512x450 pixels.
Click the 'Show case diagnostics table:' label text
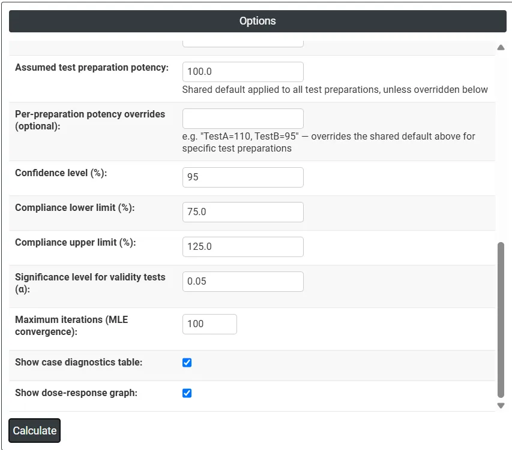(x=79, y=363)
